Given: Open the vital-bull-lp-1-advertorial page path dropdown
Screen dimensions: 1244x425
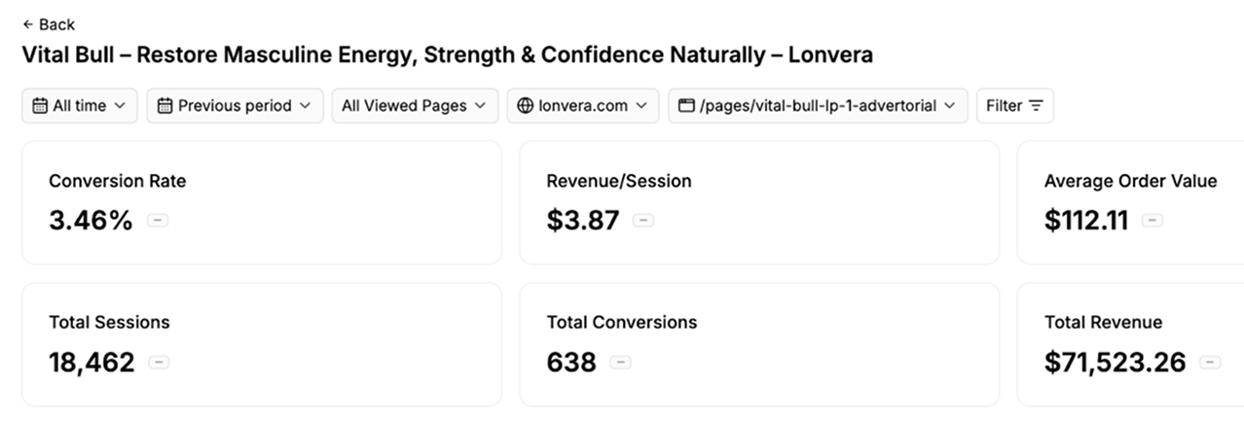Looking at the screenshot, I should click(818, 106).
